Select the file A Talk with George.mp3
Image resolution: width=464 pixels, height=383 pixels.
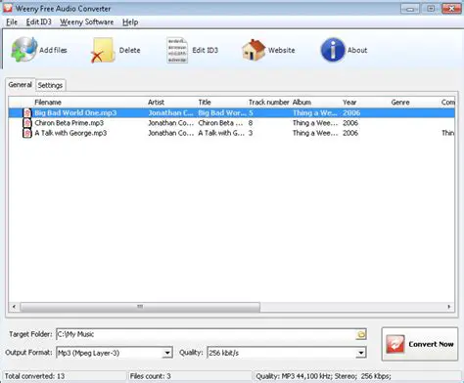[x=70, y=133]
